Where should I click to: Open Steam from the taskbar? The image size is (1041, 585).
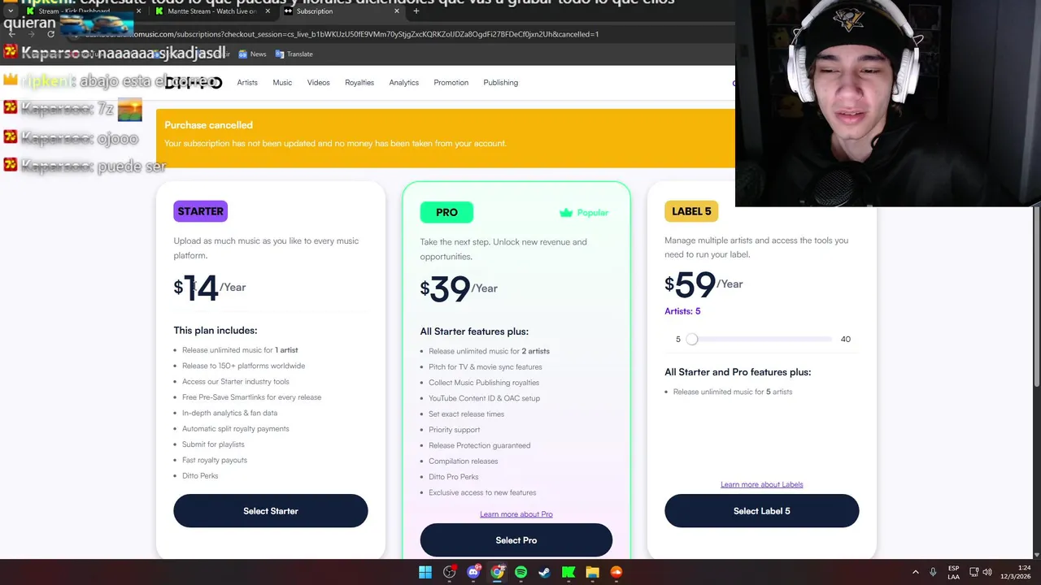pyautogui.click(x=545, y=572)
